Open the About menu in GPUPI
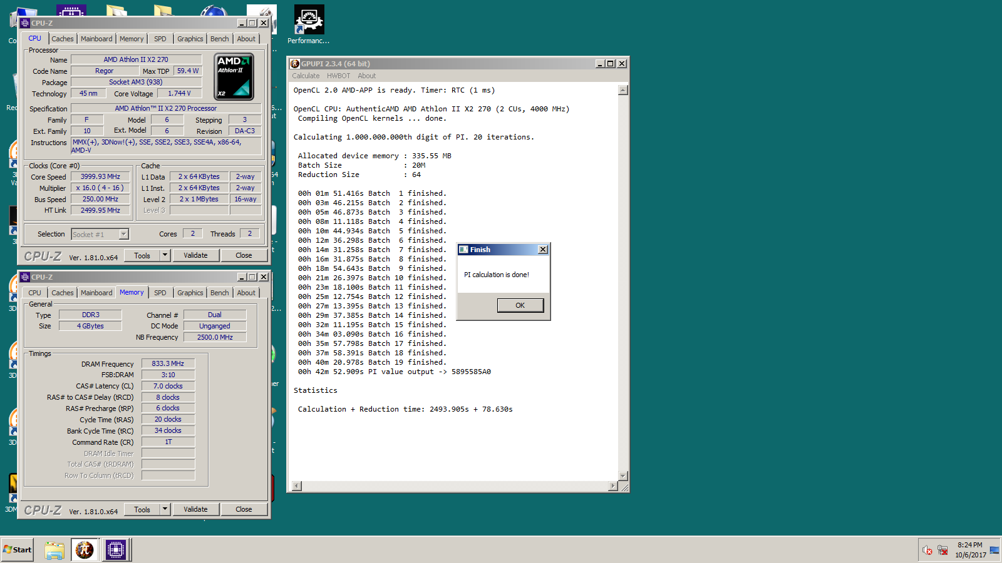The width and height of the screenshot is (1002, 563). 367,76
